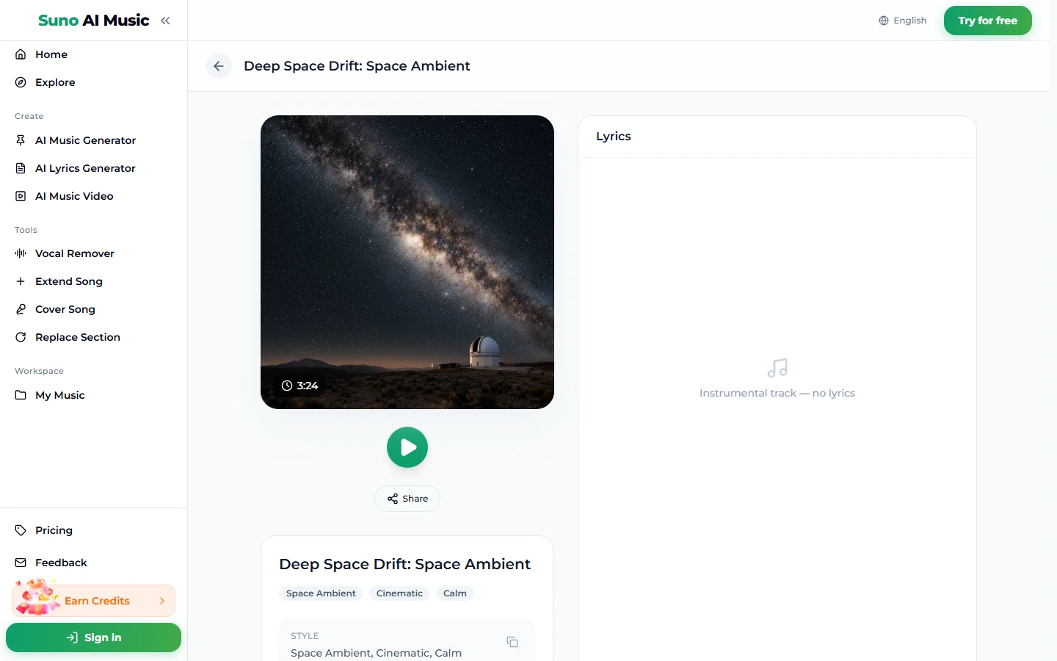Open the Home page icon
1057x661 pixels.
tap(21, 54)
